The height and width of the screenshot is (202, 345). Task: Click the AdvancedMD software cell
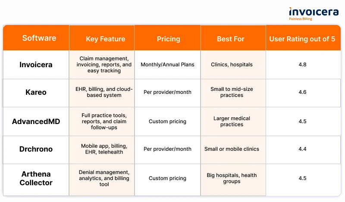coord(36,121)
